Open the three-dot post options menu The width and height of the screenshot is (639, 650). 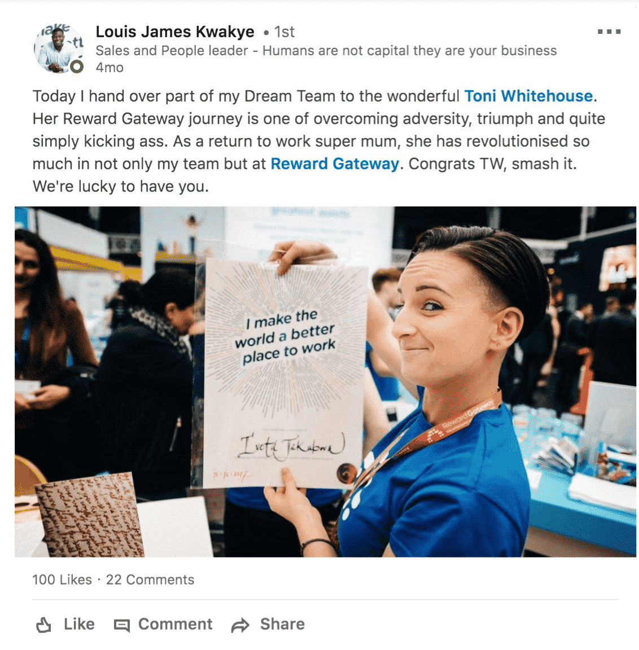(x=609, y=32)
